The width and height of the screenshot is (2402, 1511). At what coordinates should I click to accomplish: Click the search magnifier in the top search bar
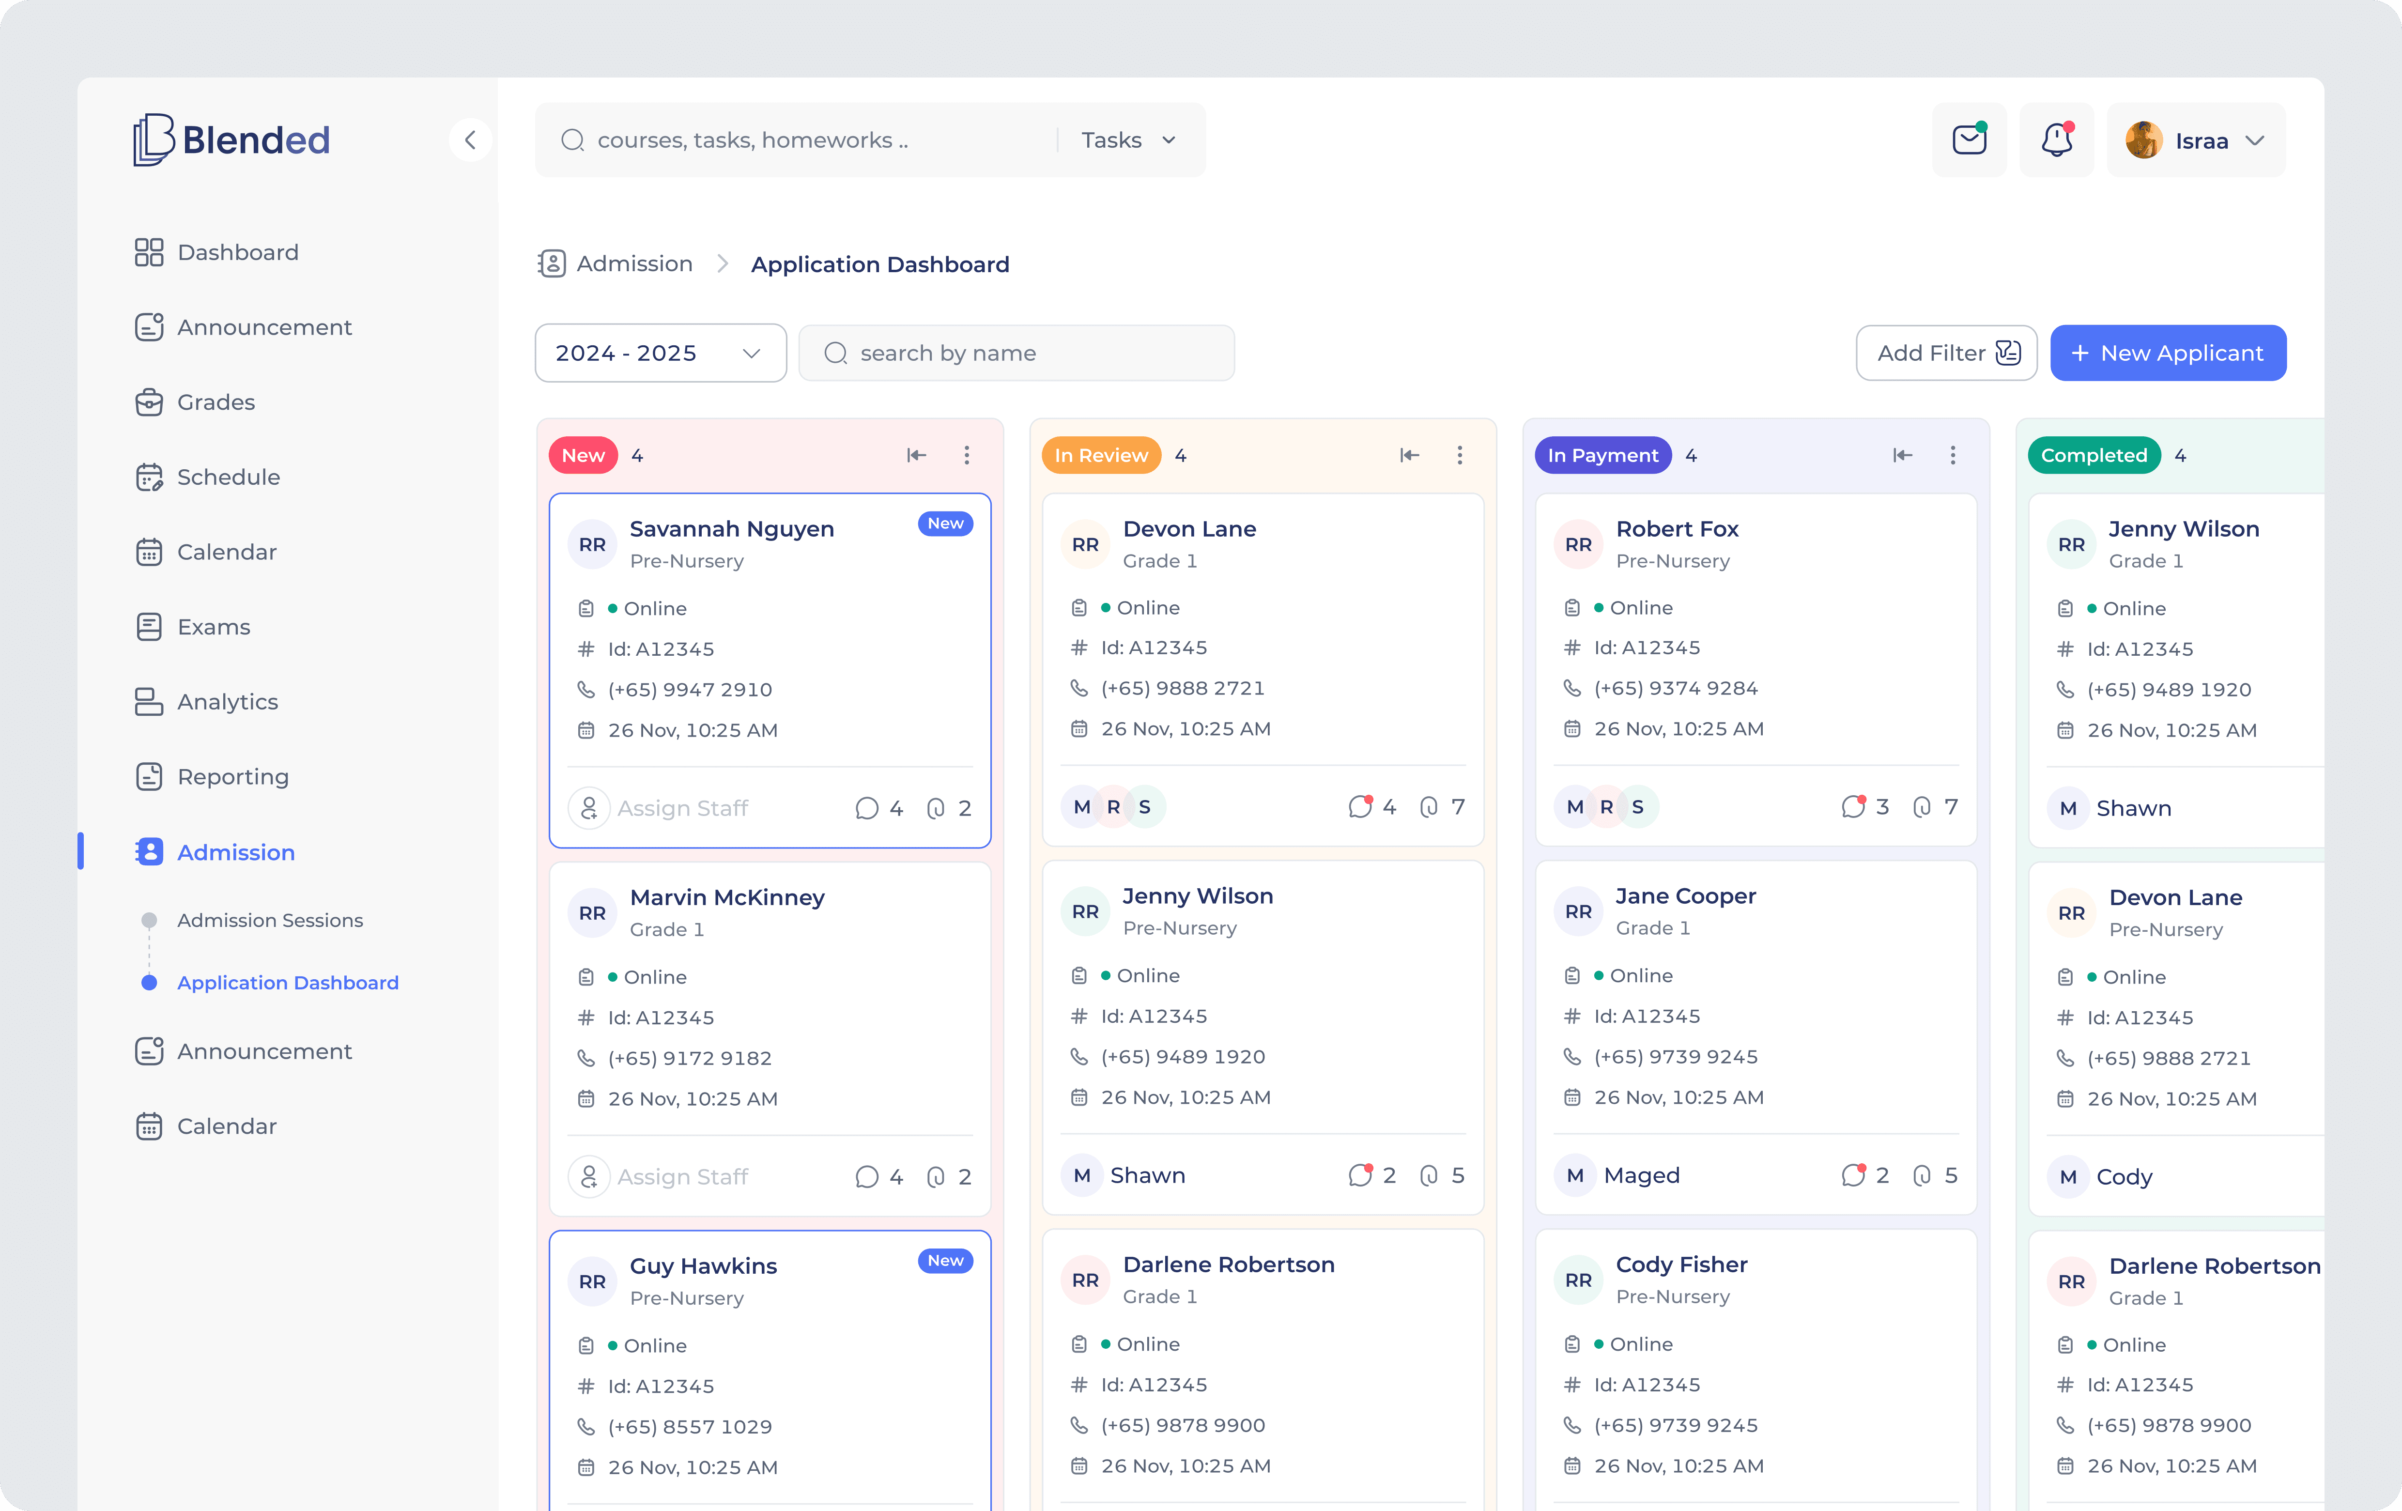pos(572,139)
